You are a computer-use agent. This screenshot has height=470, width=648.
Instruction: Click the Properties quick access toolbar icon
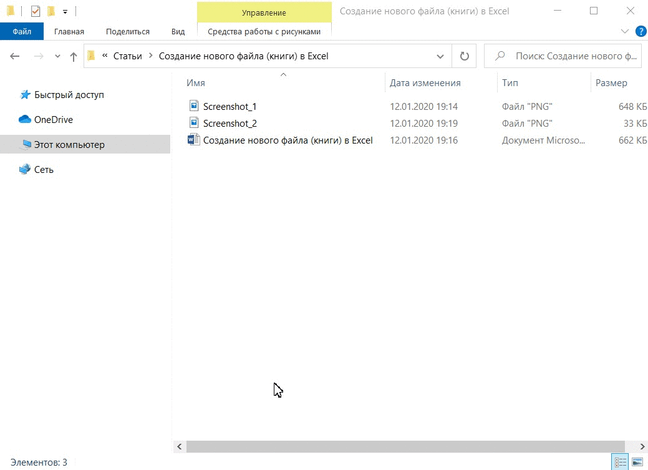pyautogui.click(x=36, y=11)
